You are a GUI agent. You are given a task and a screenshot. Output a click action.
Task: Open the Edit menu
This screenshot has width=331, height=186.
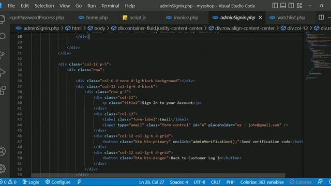[x=25, y=6]
